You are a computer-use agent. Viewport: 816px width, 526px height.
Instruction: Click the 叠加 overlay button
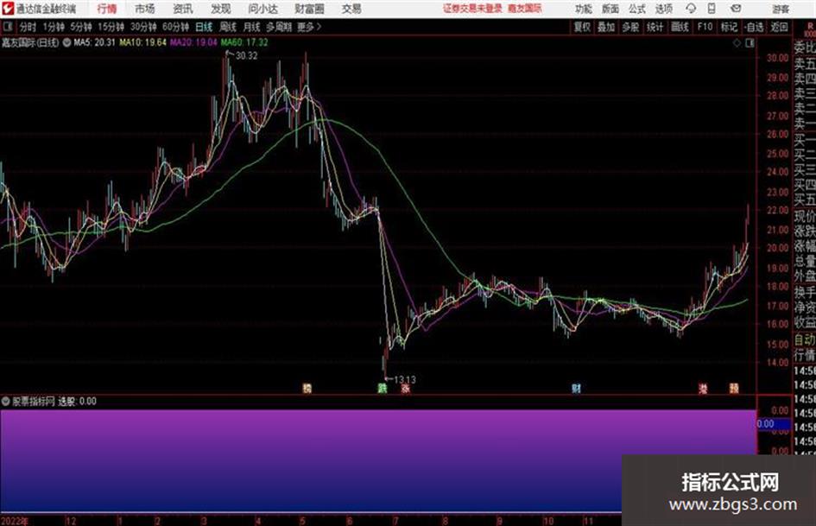coord(606,27)
